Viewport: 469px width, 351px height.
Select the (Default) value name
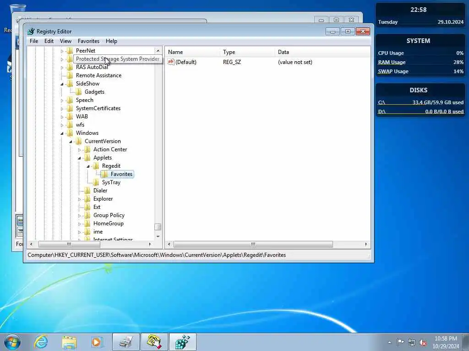pos(186,62)
